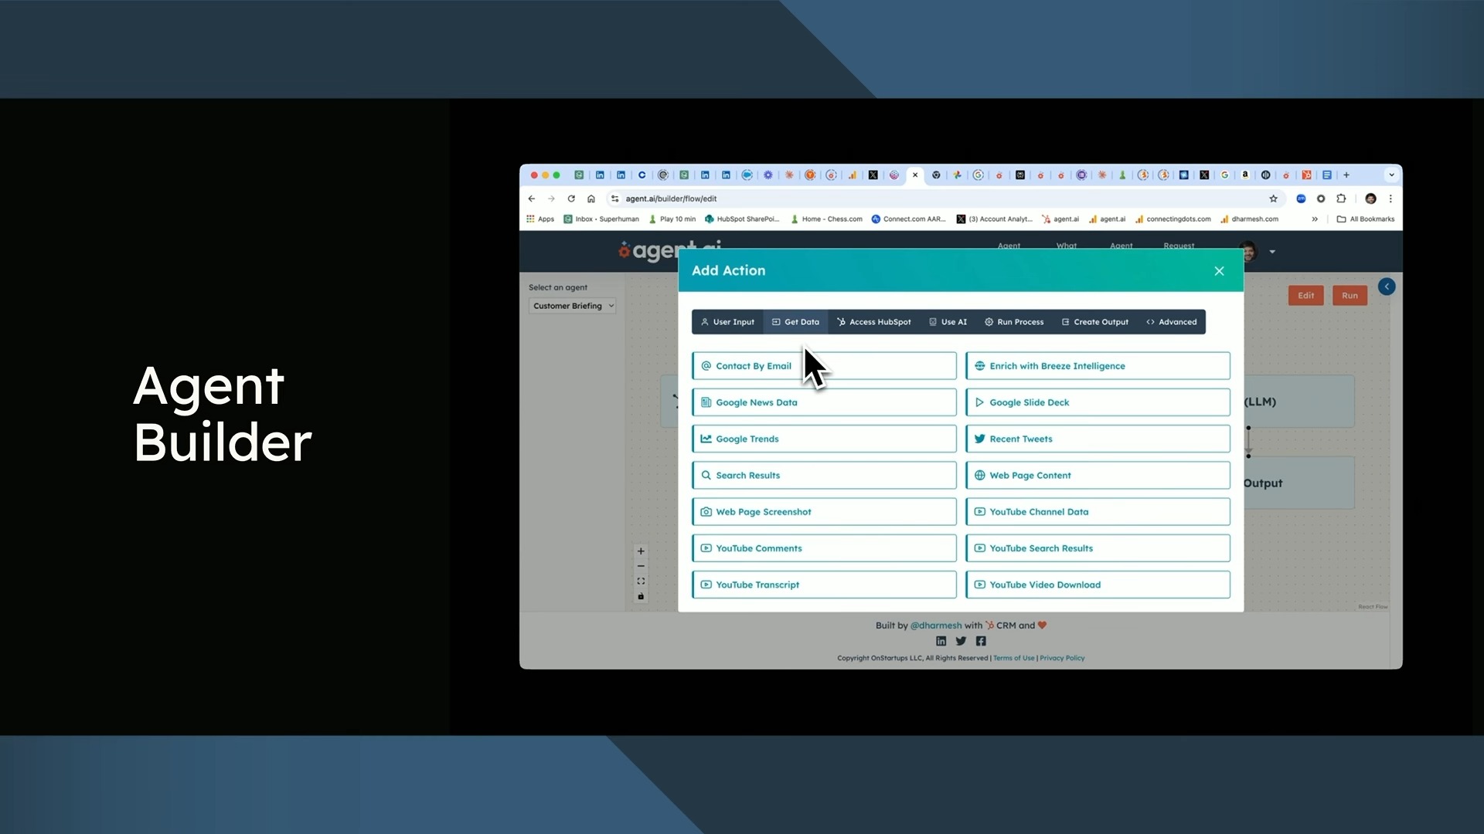
Task: Click the browser reload icon
Action: coord(571,198)
